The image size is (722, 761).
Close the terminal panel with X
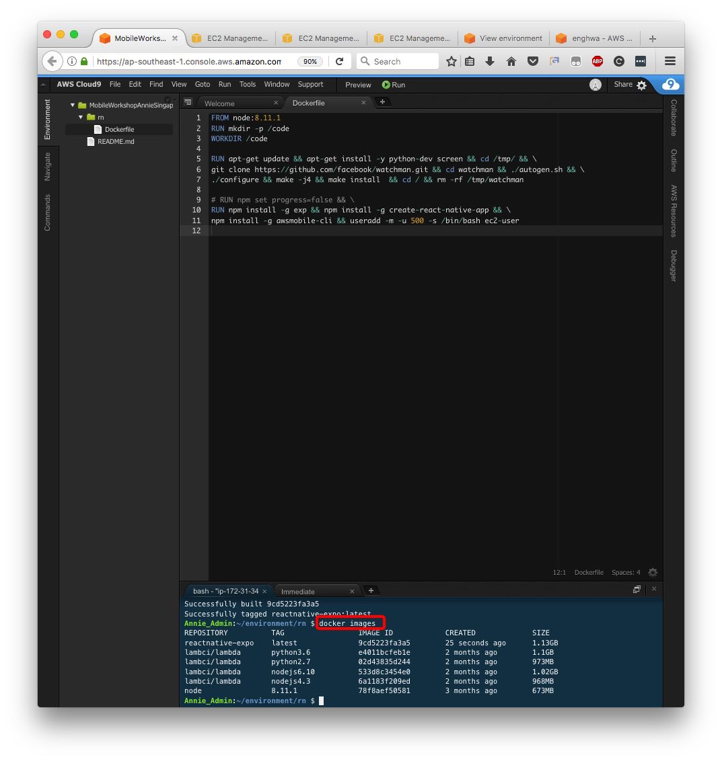click(654, 589)
